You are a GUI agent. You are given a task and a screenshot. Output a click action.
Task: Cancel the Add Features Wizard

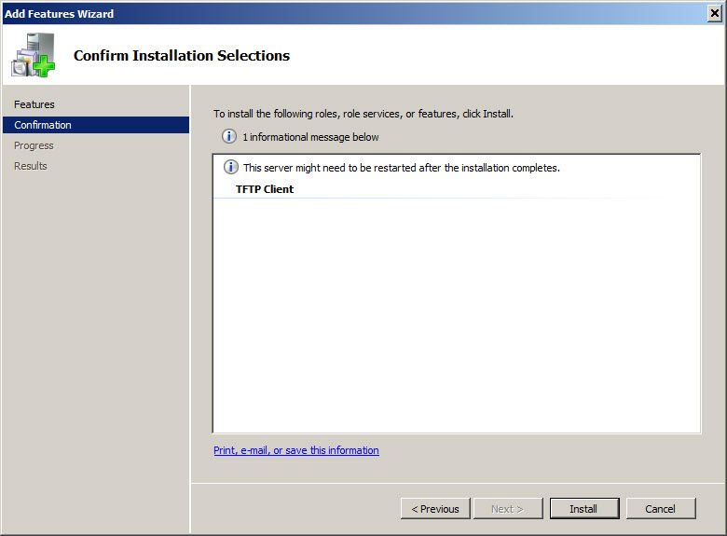661,509
